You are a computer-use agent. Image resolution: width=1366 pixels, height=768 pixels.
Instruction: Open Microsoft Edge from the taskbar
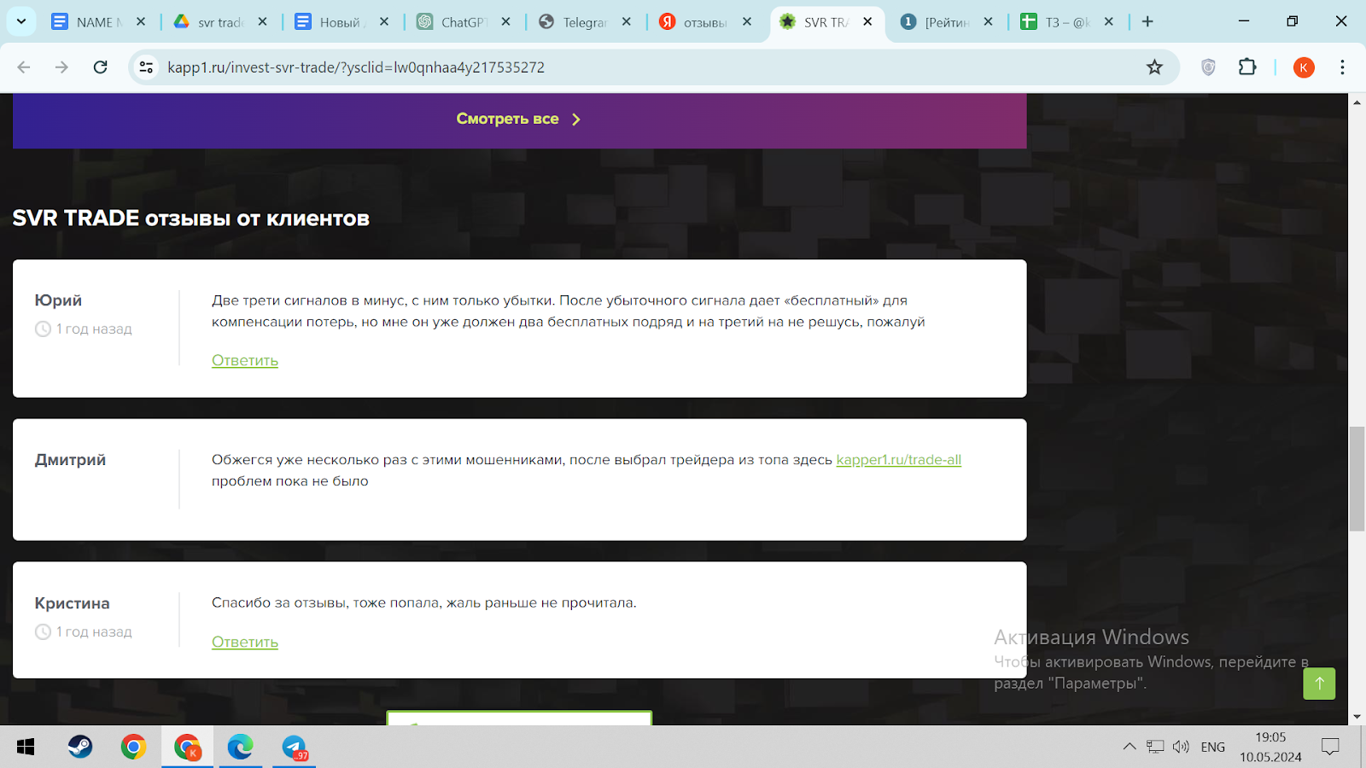240,748
